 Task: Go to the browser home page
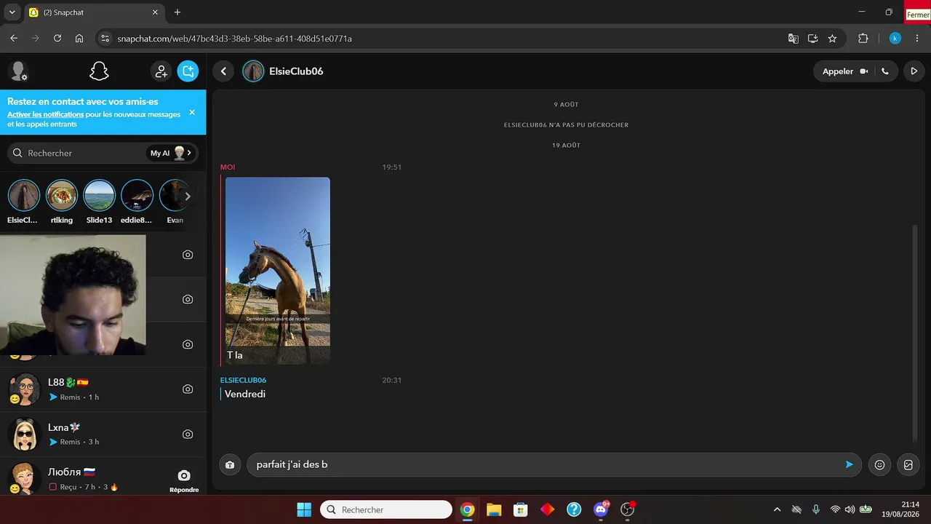79,39
